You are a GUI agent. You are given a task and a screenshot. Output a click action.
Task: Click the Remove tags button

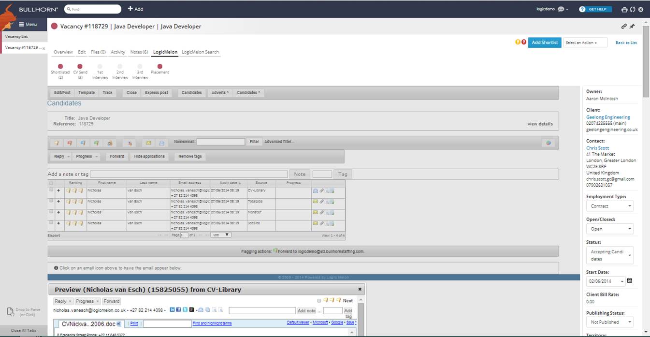pos(190,156)
